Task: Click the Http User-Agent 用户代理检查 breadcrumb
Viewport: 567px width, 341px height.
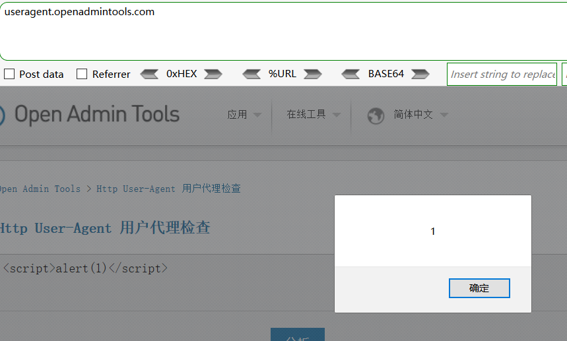Action: [168, 189]
